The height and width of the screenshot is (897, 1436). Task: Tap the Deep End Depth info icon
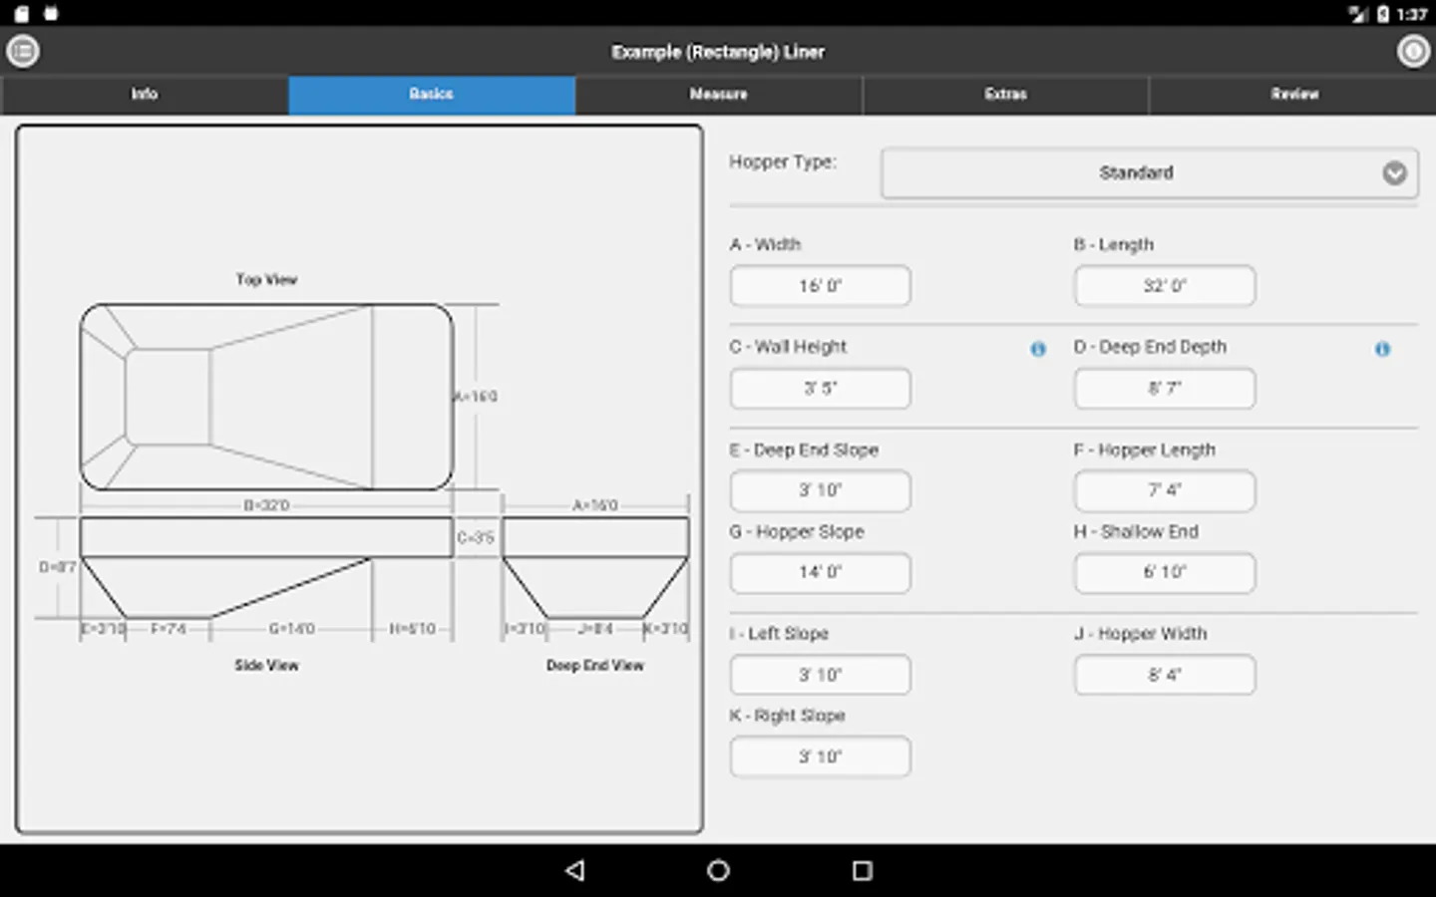(1382, 349)
